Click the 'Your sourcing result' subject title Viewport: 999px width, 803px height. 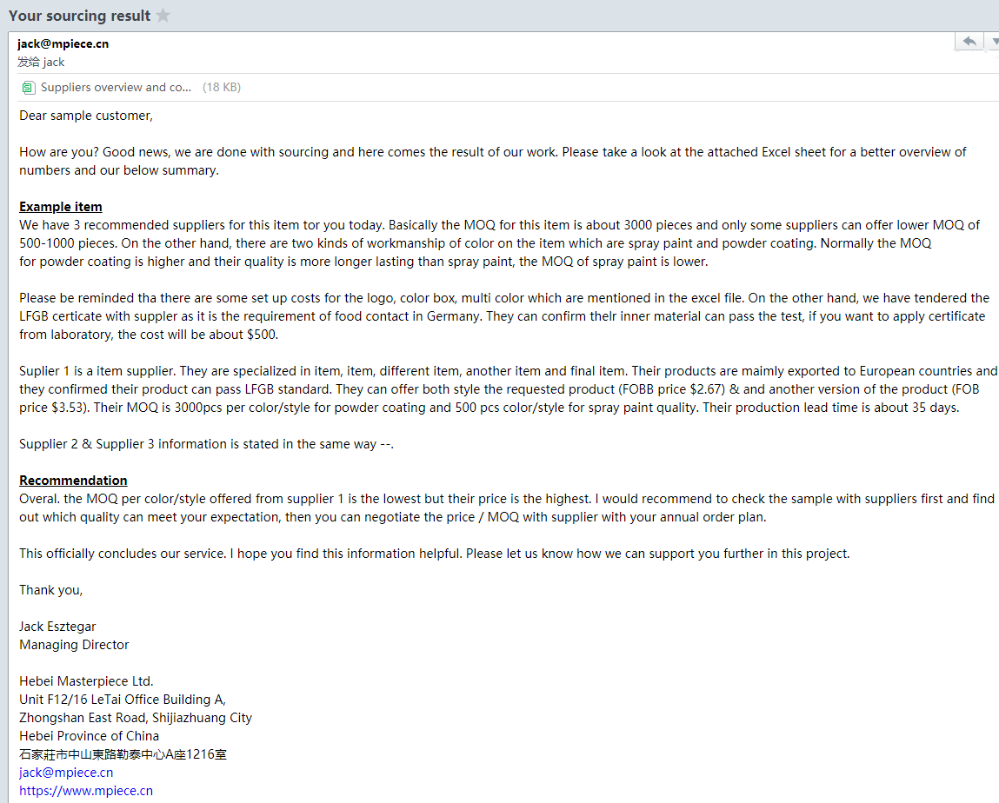(x=80, y=16)
